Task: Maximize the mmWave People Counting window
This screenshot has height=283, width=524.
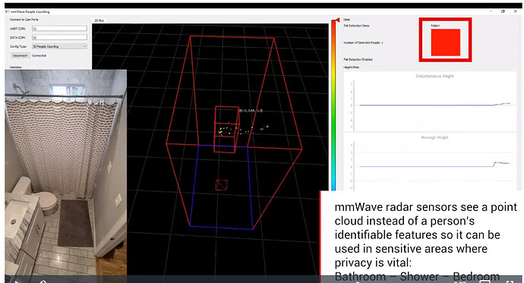Action: (x=503, y=11)
